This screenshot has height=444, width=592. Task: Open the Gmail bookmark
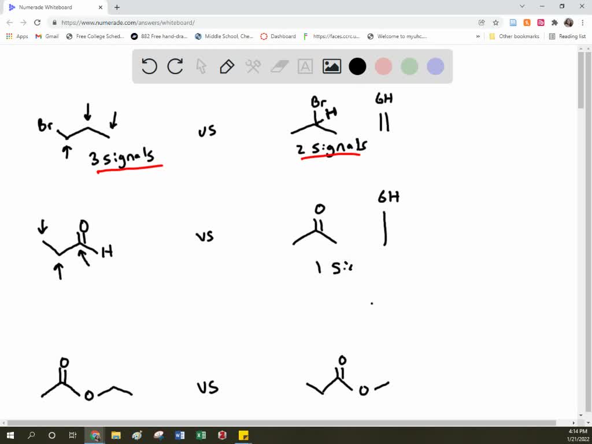[x=45, y=36]
